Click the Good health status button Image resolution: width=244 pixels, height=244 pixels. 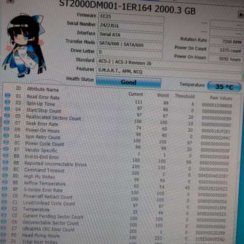[x=128, y=82]
